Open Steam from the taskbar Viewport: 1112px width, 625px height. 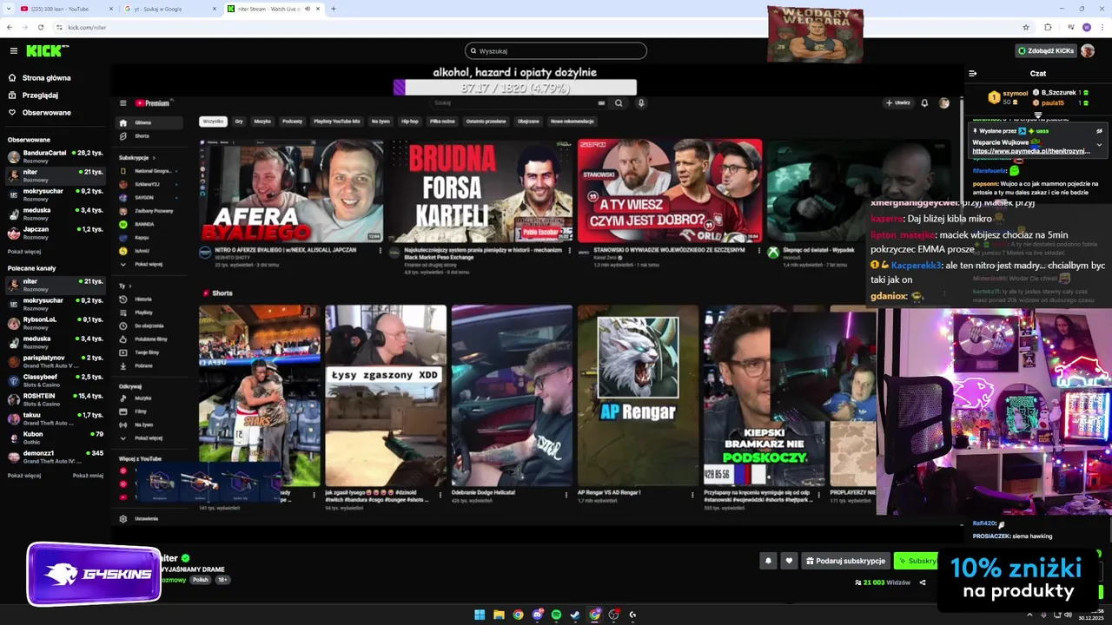click(x=575, y=615)
